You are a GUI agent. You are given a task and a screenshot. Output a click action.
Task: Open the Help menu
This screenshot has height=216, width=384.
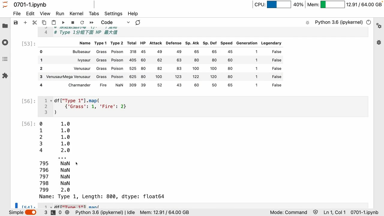coord(133,13)
